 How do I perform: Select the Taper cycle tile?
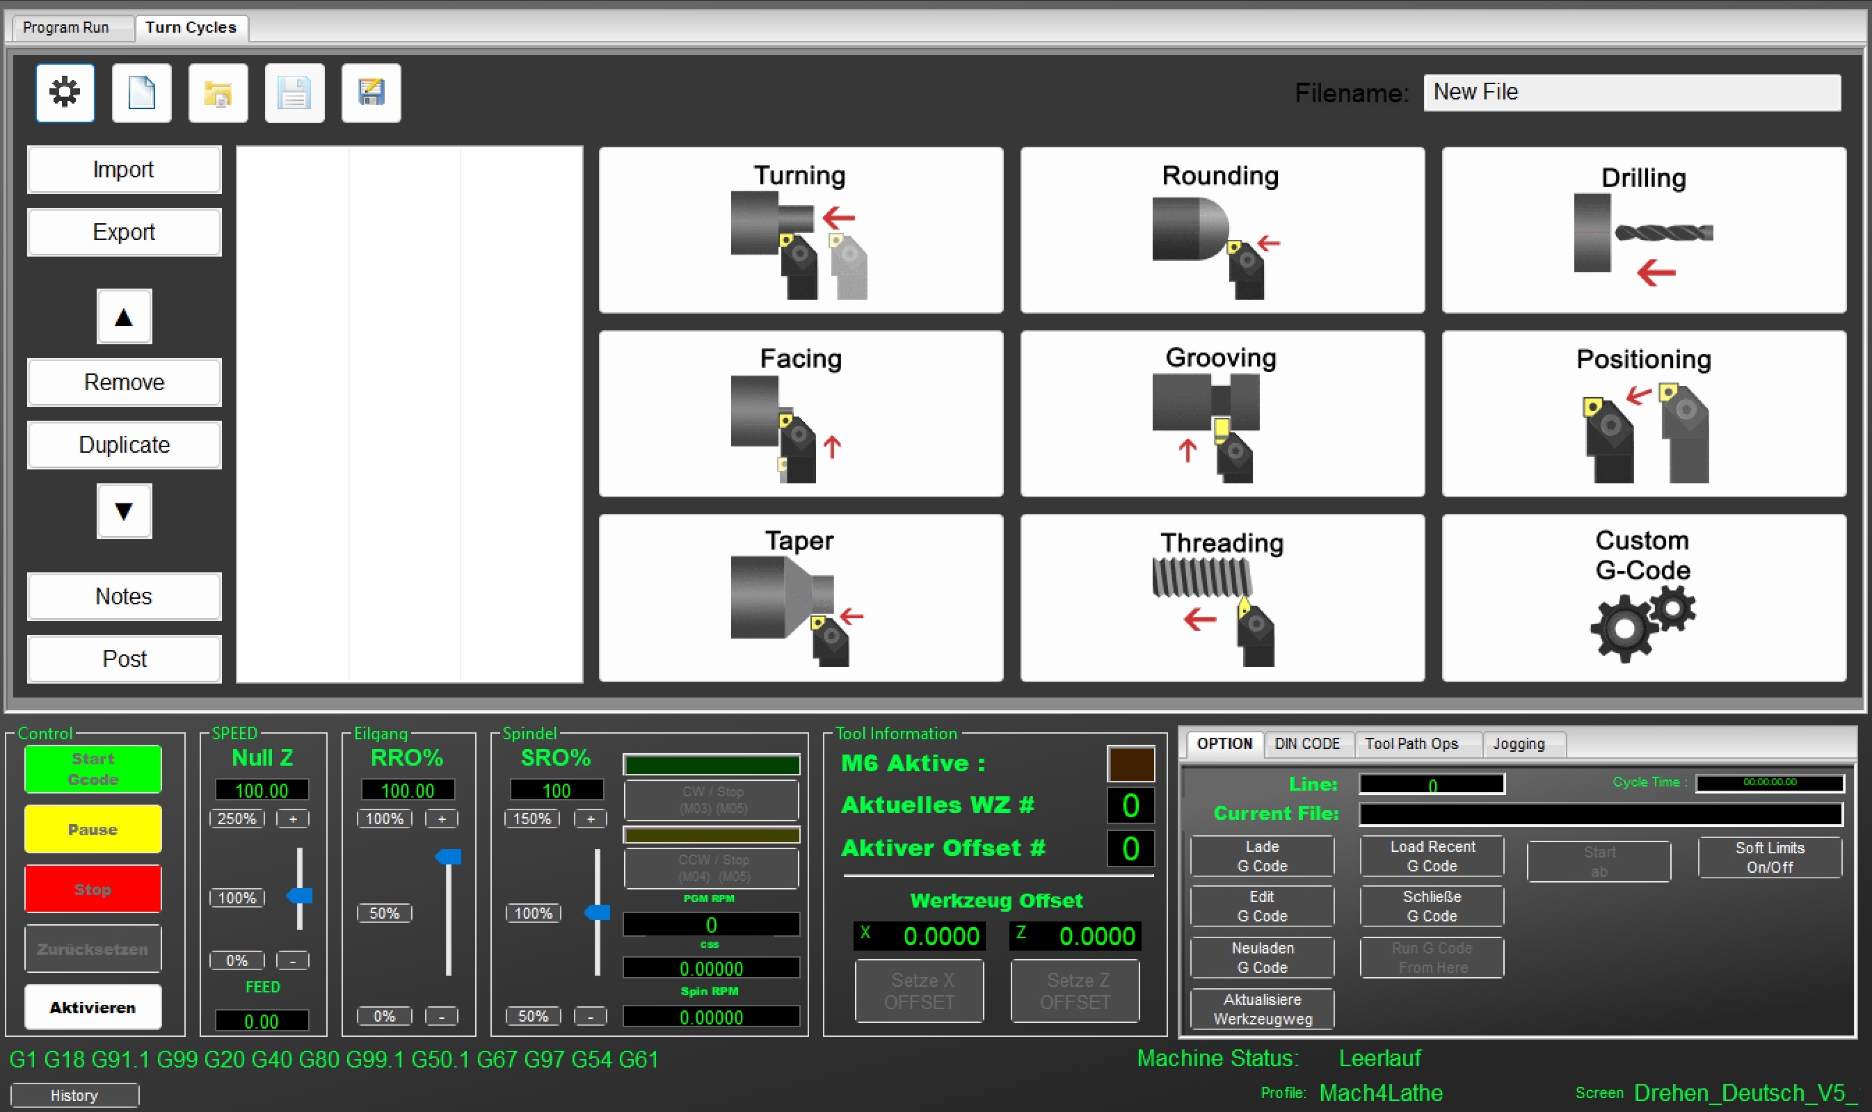801,598
